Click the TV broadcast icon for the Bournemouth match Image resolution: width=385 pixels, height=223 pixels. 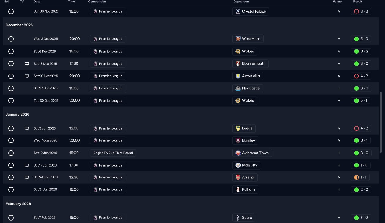(27, 64)
